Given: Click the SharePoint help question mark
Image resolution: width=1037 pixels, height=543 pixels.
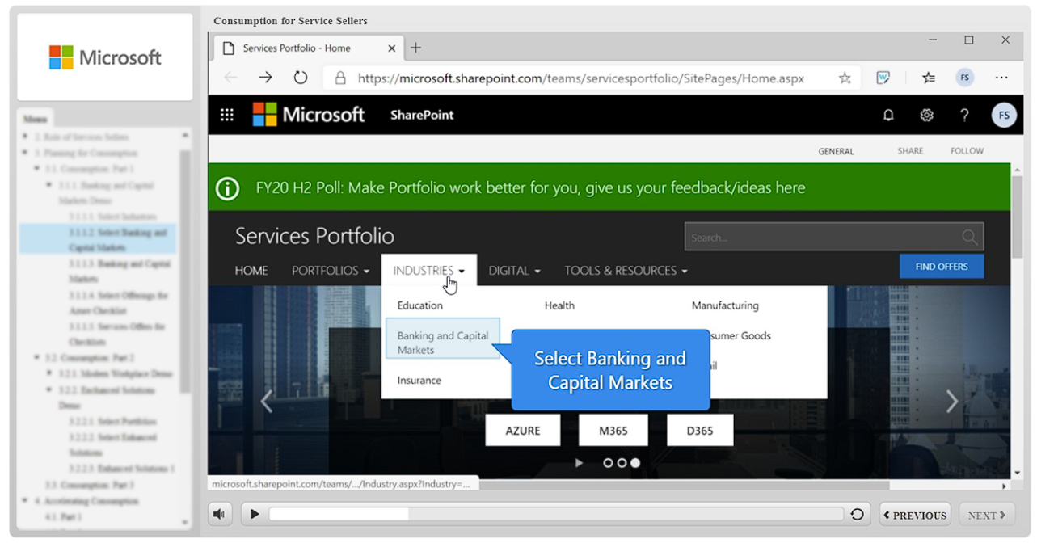Looking at the screenshot, I should (964, 115).
